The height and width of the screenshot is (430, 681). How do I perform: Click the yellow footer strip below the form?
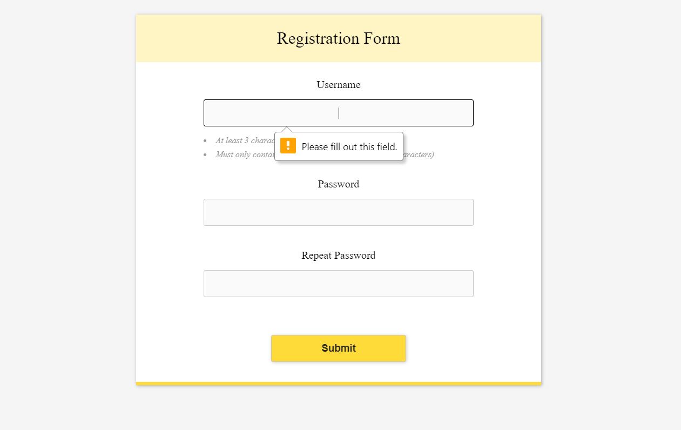pyautogui.click(x=339, y=383)
